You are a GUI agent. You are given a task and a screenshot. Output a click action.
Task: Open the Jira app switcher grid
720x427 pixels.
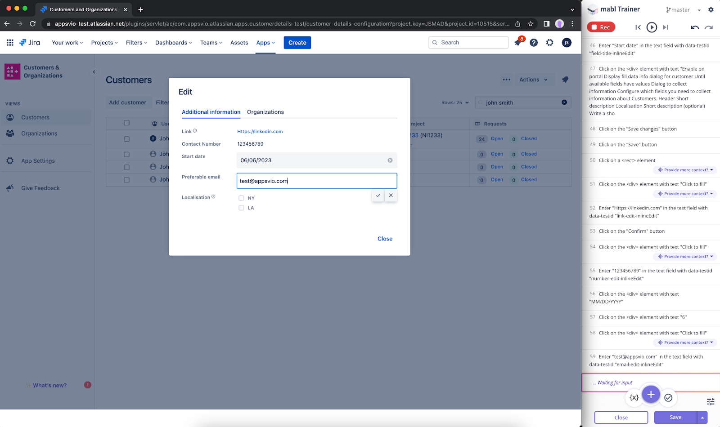(10, 43)
